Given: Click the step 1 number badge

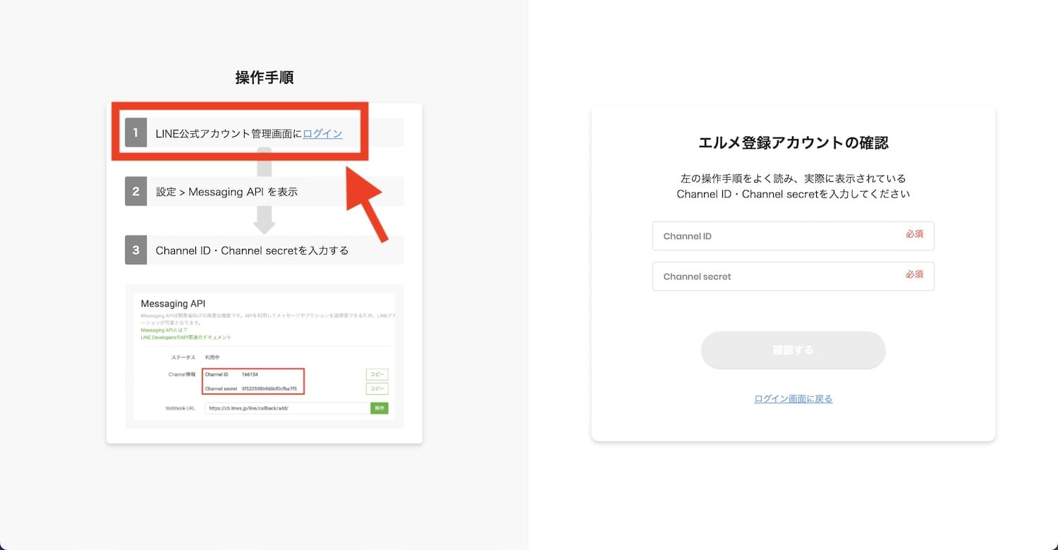Looking at the screenshot, I should (x=135, y=133).
